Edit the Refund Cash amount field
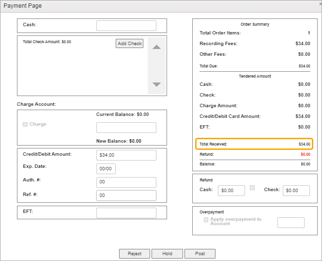 (x=231, y=191)
